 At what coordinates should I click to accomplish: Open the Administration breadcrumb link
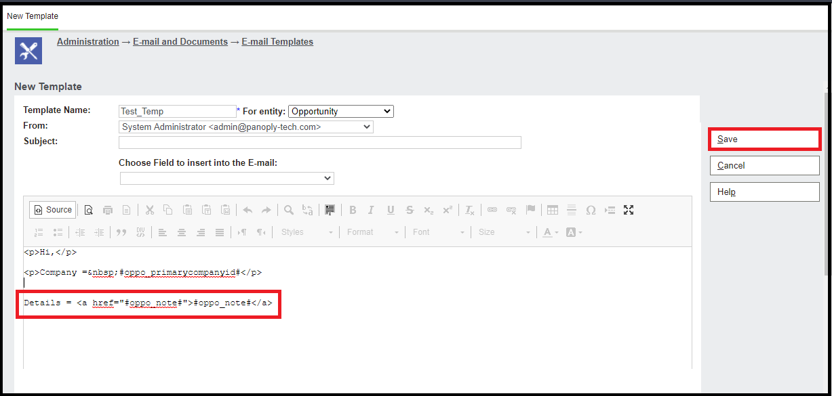[88, 41]
